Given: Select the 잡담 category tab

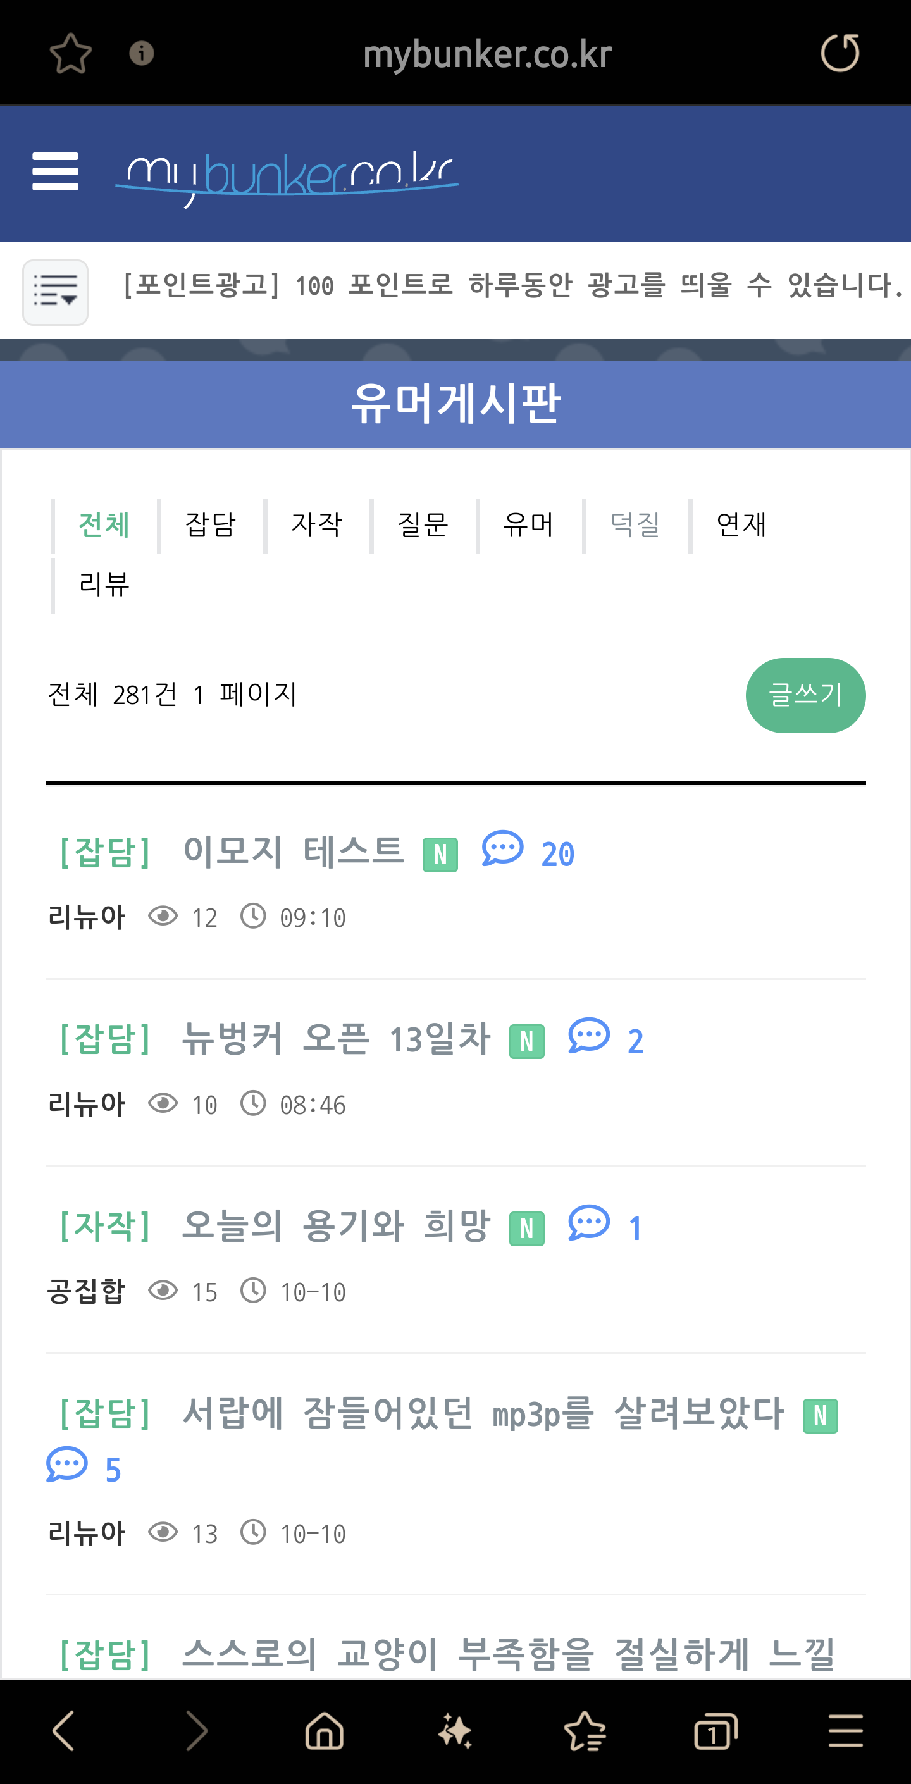Looking at the screenshot, I should (x=211, y=525).
